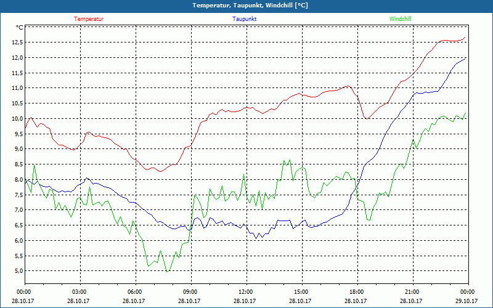493x308 pixels.
Task: Click the 6,5 y-axis value
Action: [x=18, y=225]
